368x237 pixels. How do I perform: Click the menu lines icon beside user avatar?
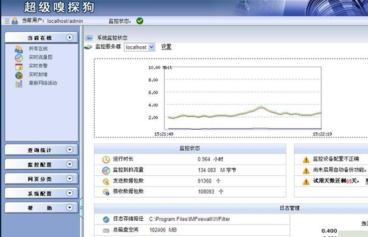7,21
